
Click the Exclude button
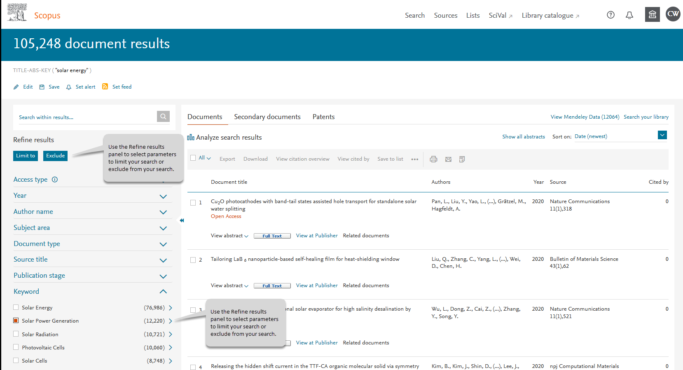pos(56,156)
